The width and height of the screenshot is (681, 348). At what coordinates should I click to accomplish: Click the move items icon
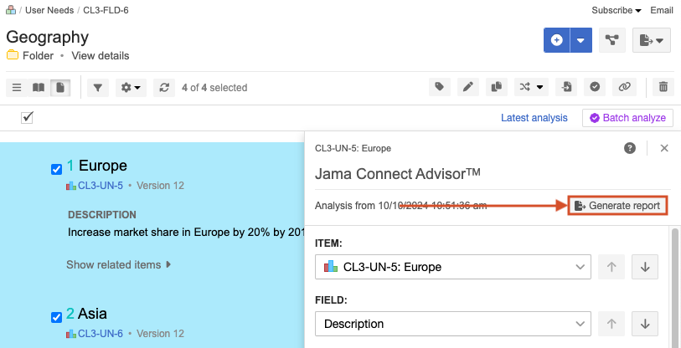click(566, 87)
